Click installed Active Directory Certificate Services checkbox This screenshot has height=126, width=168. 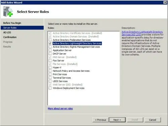50,33
